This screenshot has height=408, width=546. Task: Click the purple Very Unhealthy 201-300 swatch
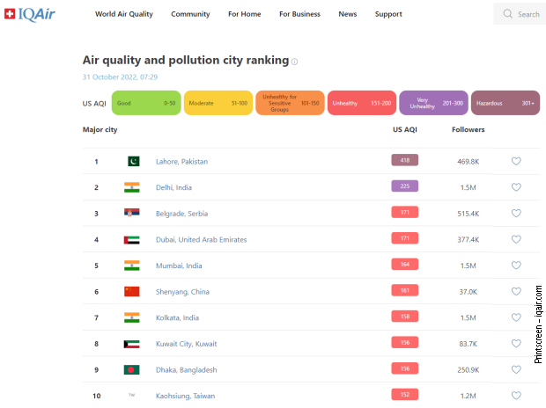coord(433,103)
